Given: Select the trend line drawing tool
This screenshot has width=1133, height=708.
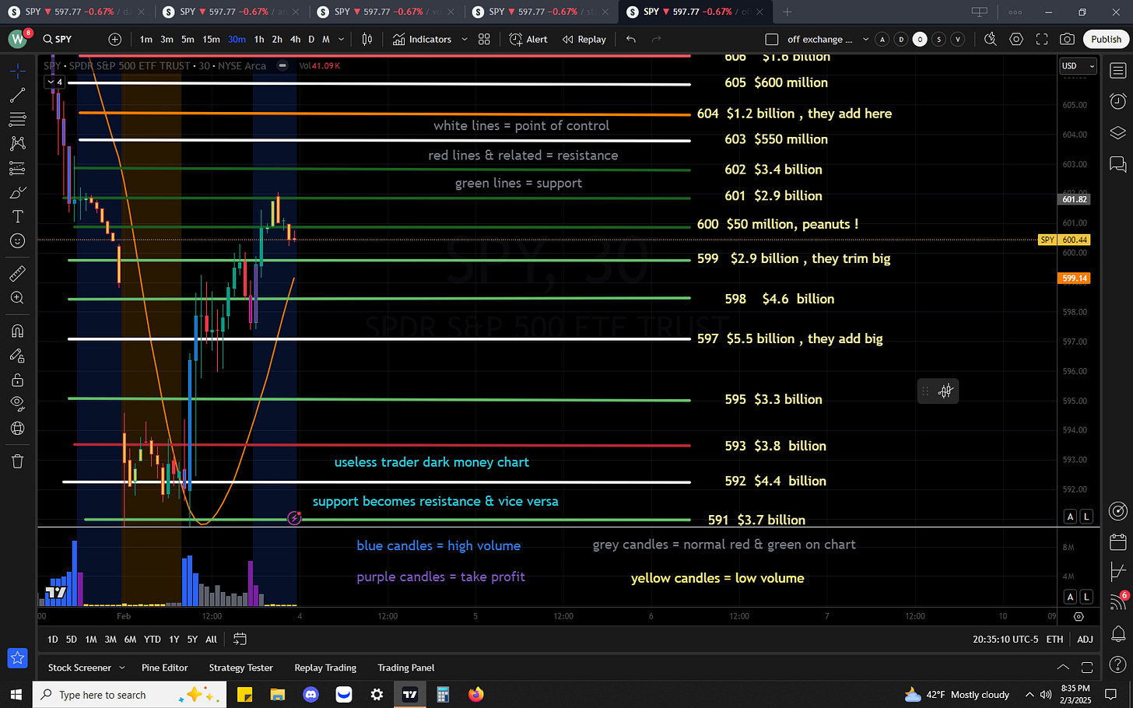Looking at the screenshot, I should 17,96.
